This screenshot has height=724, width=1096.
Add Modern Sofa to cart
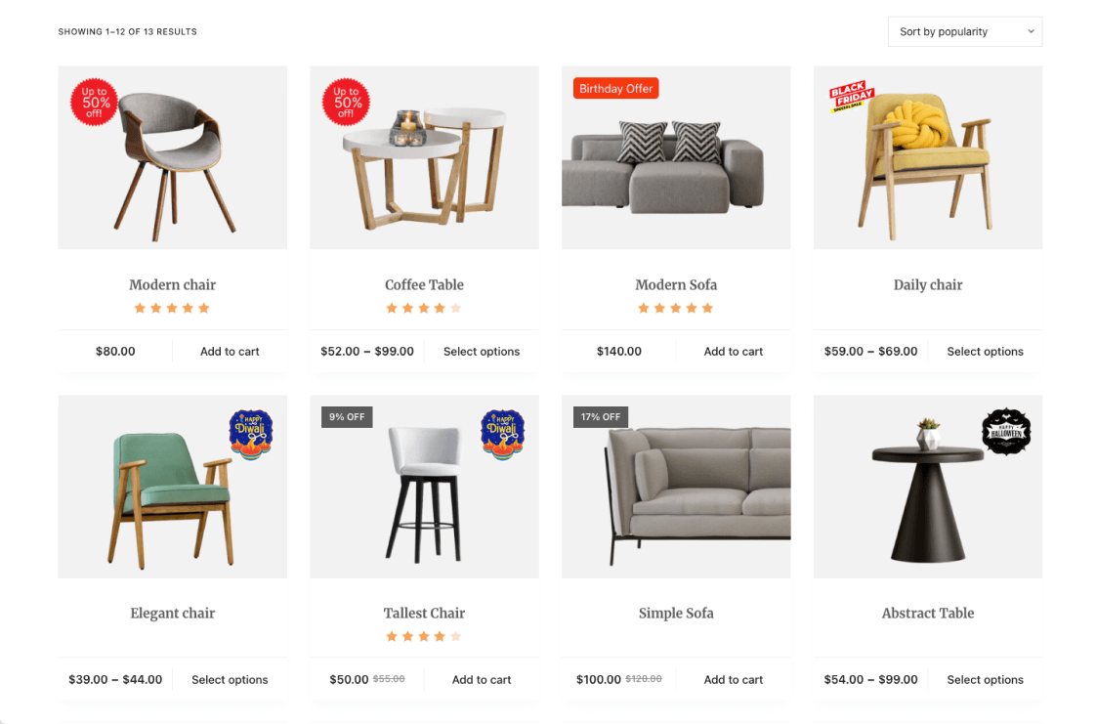734,352
